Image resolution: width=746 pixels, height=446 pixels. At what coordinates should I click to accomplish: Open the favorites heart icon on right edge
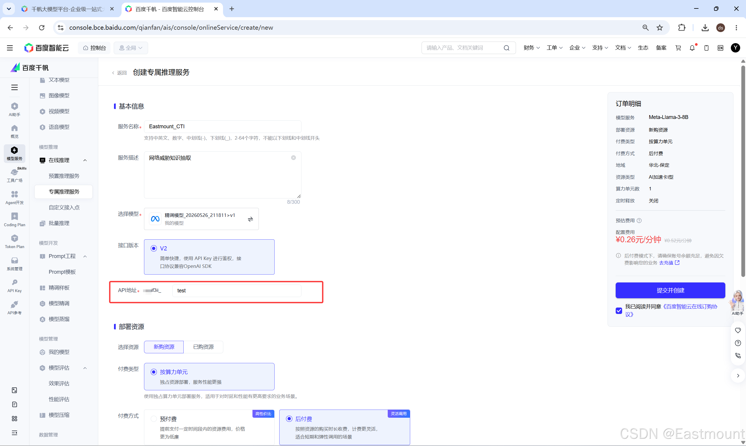click(x=738, y=330)
